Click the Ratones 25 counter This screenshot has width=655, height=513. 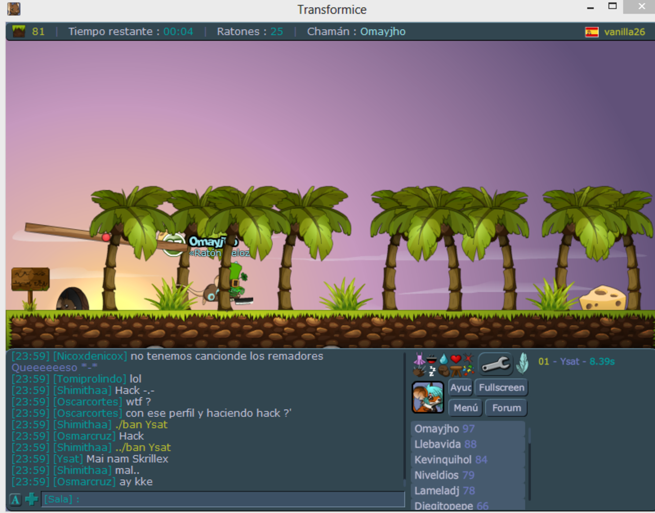[250, 32]
